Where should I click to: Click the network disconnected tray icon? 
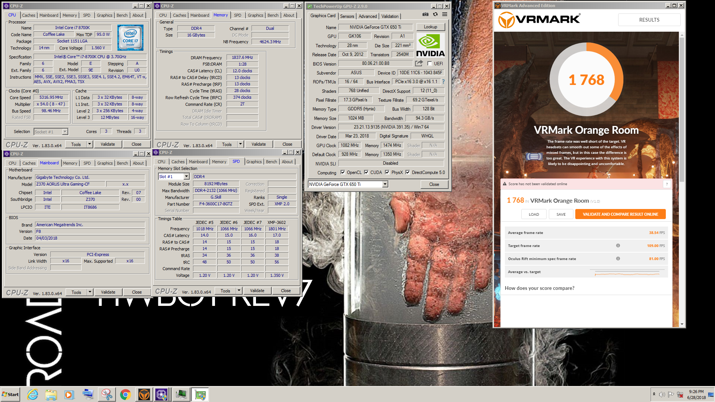pos(680,395)
